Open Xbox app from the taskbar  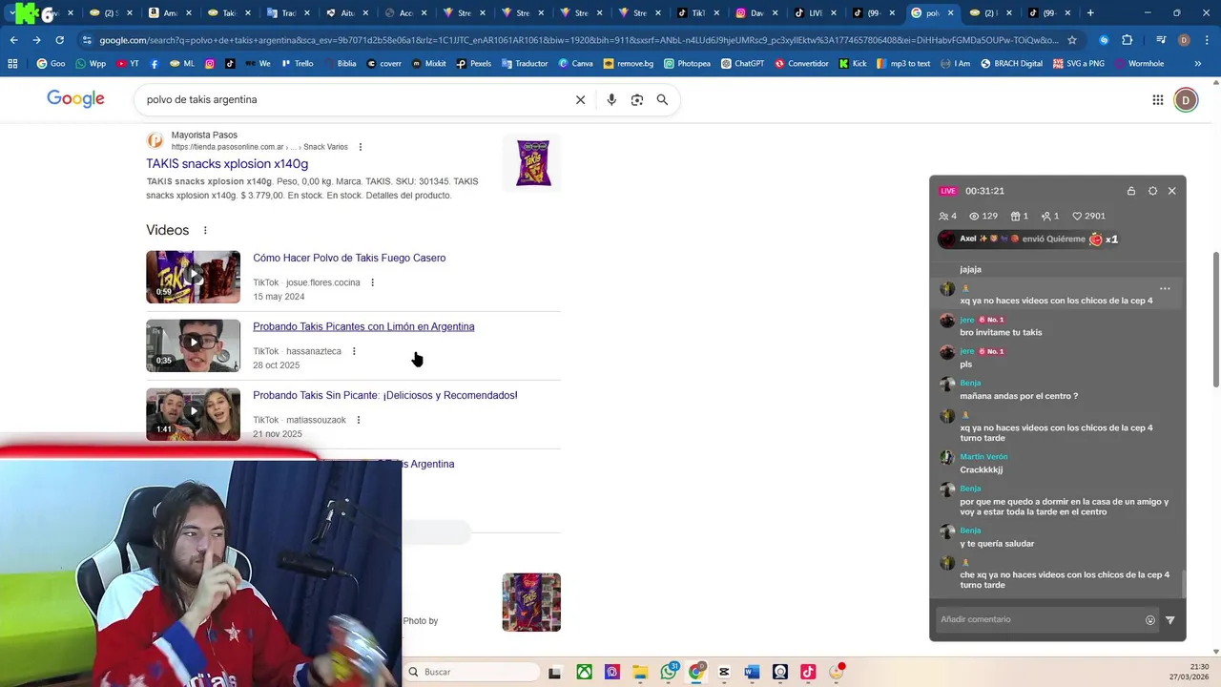584,672
